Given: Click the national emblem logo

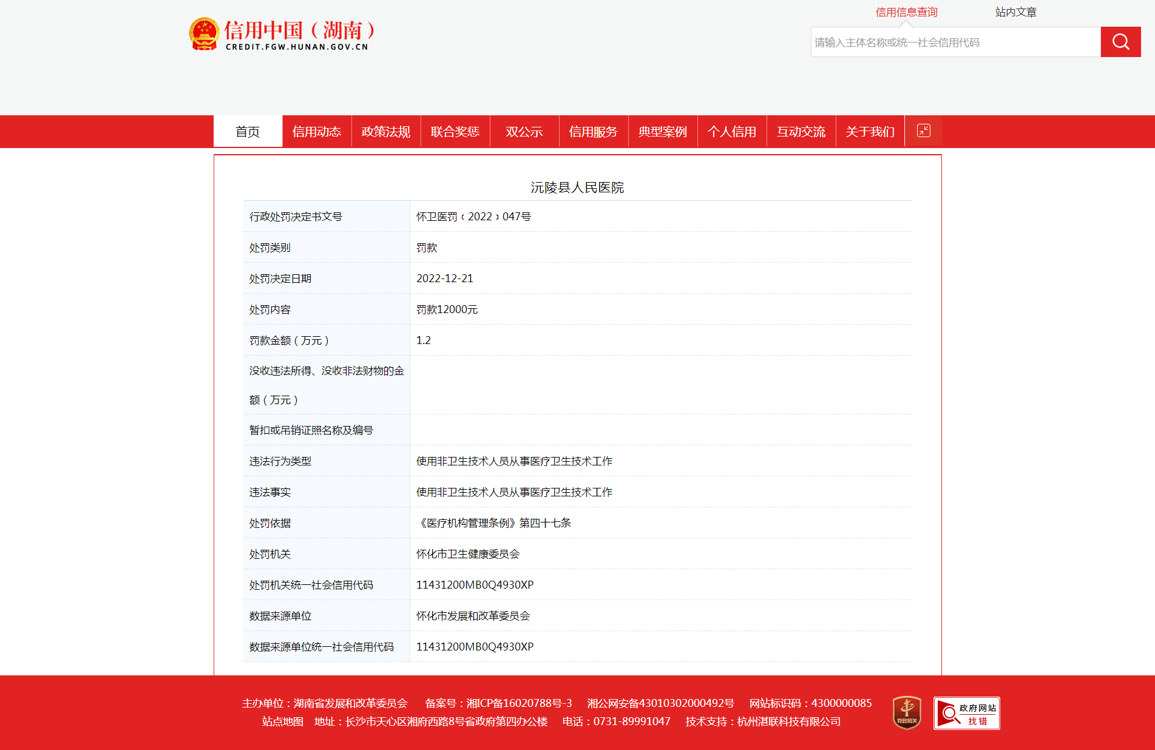Looking at the screenshot, I should coord(204,34).
